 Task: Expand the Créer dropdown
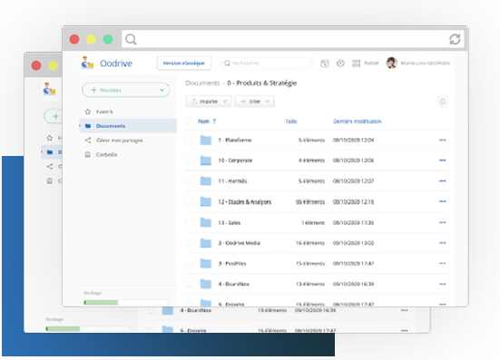[254, 102]
